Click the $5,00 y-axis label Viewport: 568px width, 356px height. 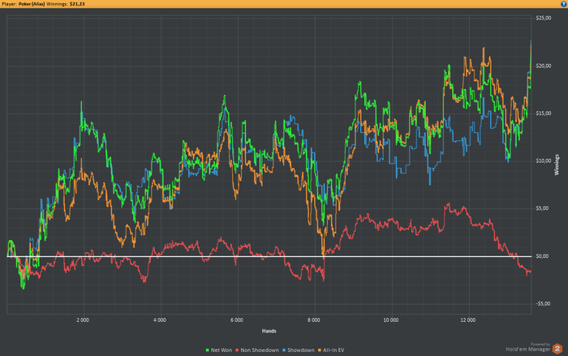[x=542, y=208]
